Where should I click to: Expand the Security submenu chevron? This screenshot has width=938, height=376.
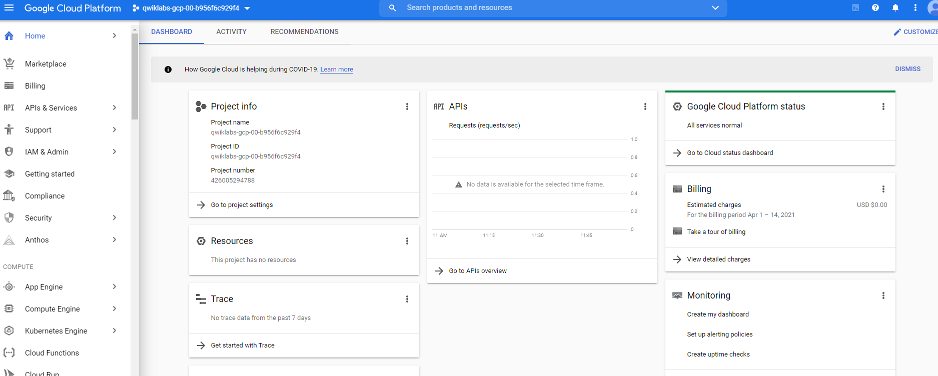tap(115, 217)
